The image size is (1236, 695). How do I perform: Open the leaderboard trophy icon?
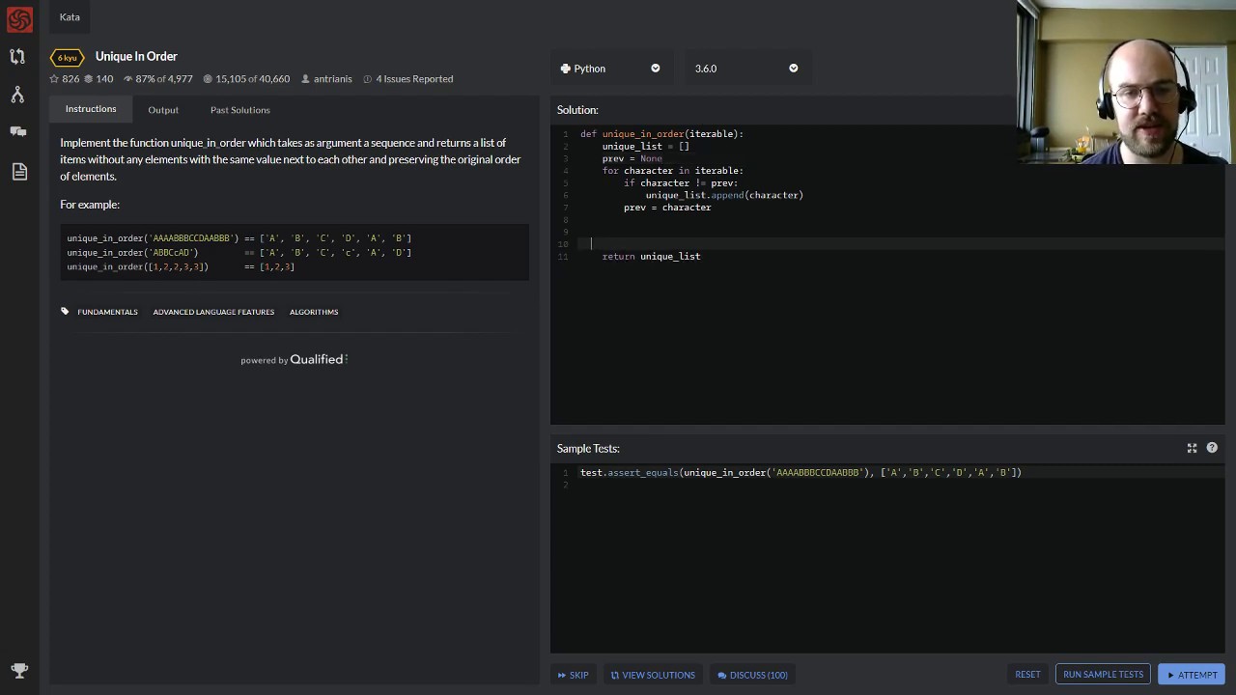19,670
